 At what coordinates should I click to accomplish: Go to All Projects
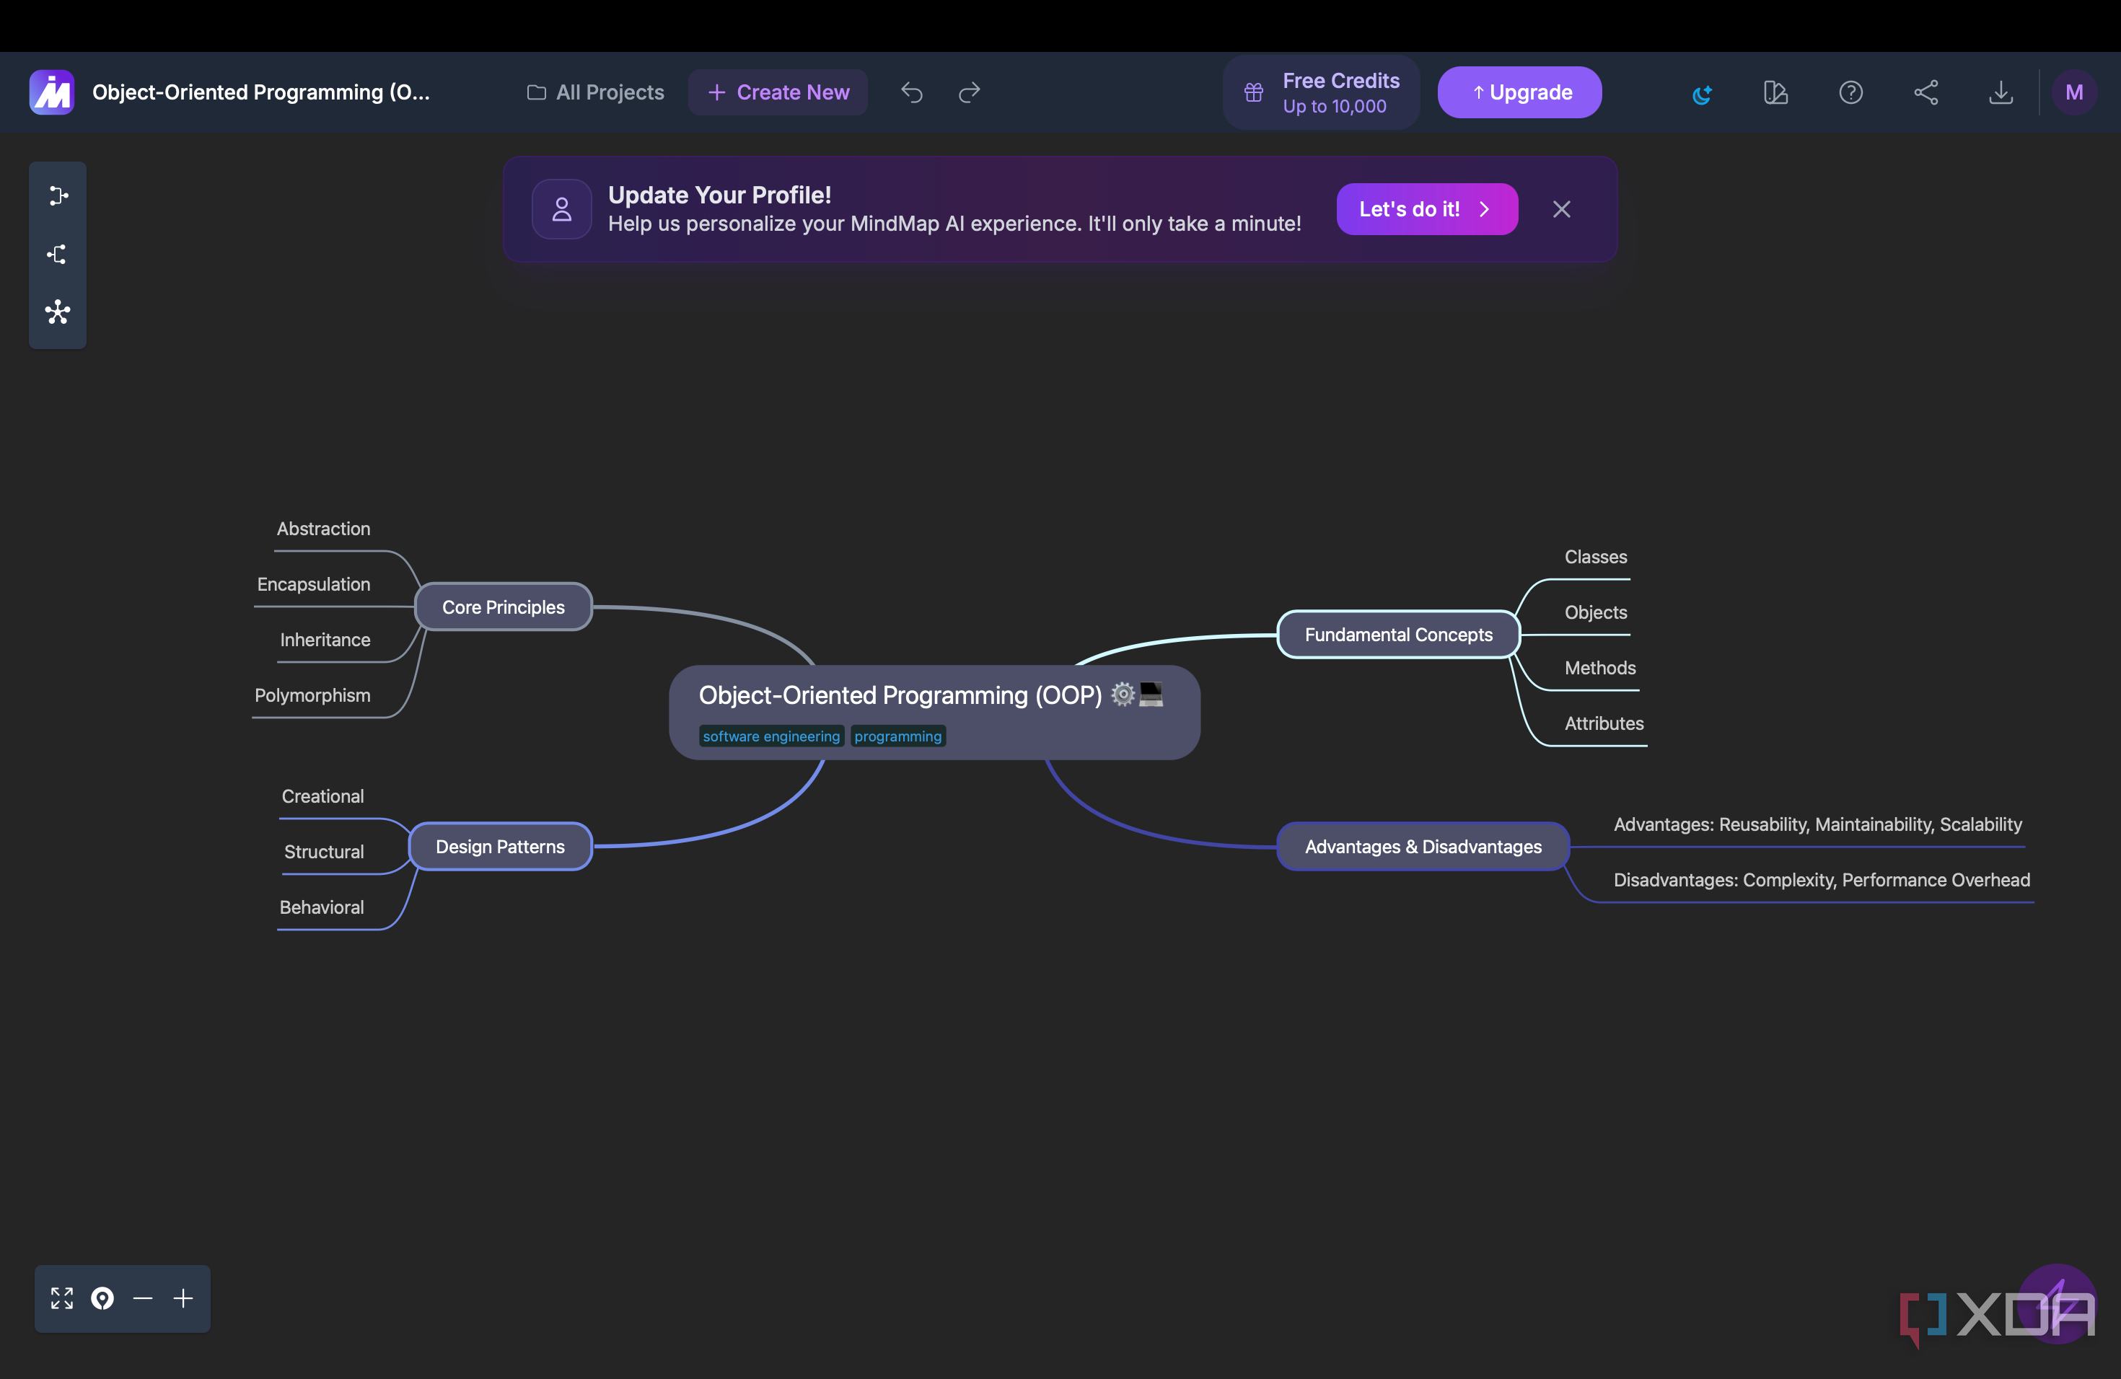coord(595,92)
